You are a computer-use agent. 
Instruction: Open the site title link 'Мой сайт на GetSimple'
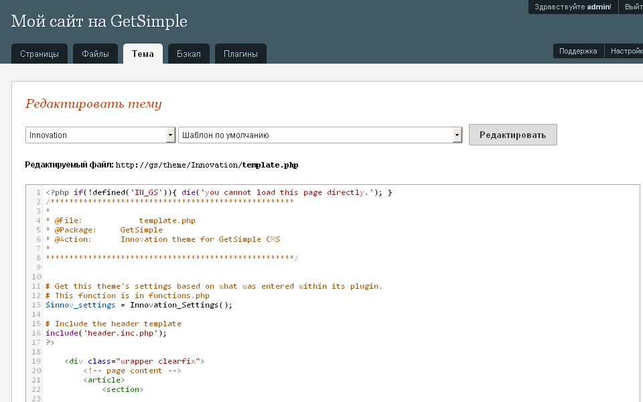point(99,21)
